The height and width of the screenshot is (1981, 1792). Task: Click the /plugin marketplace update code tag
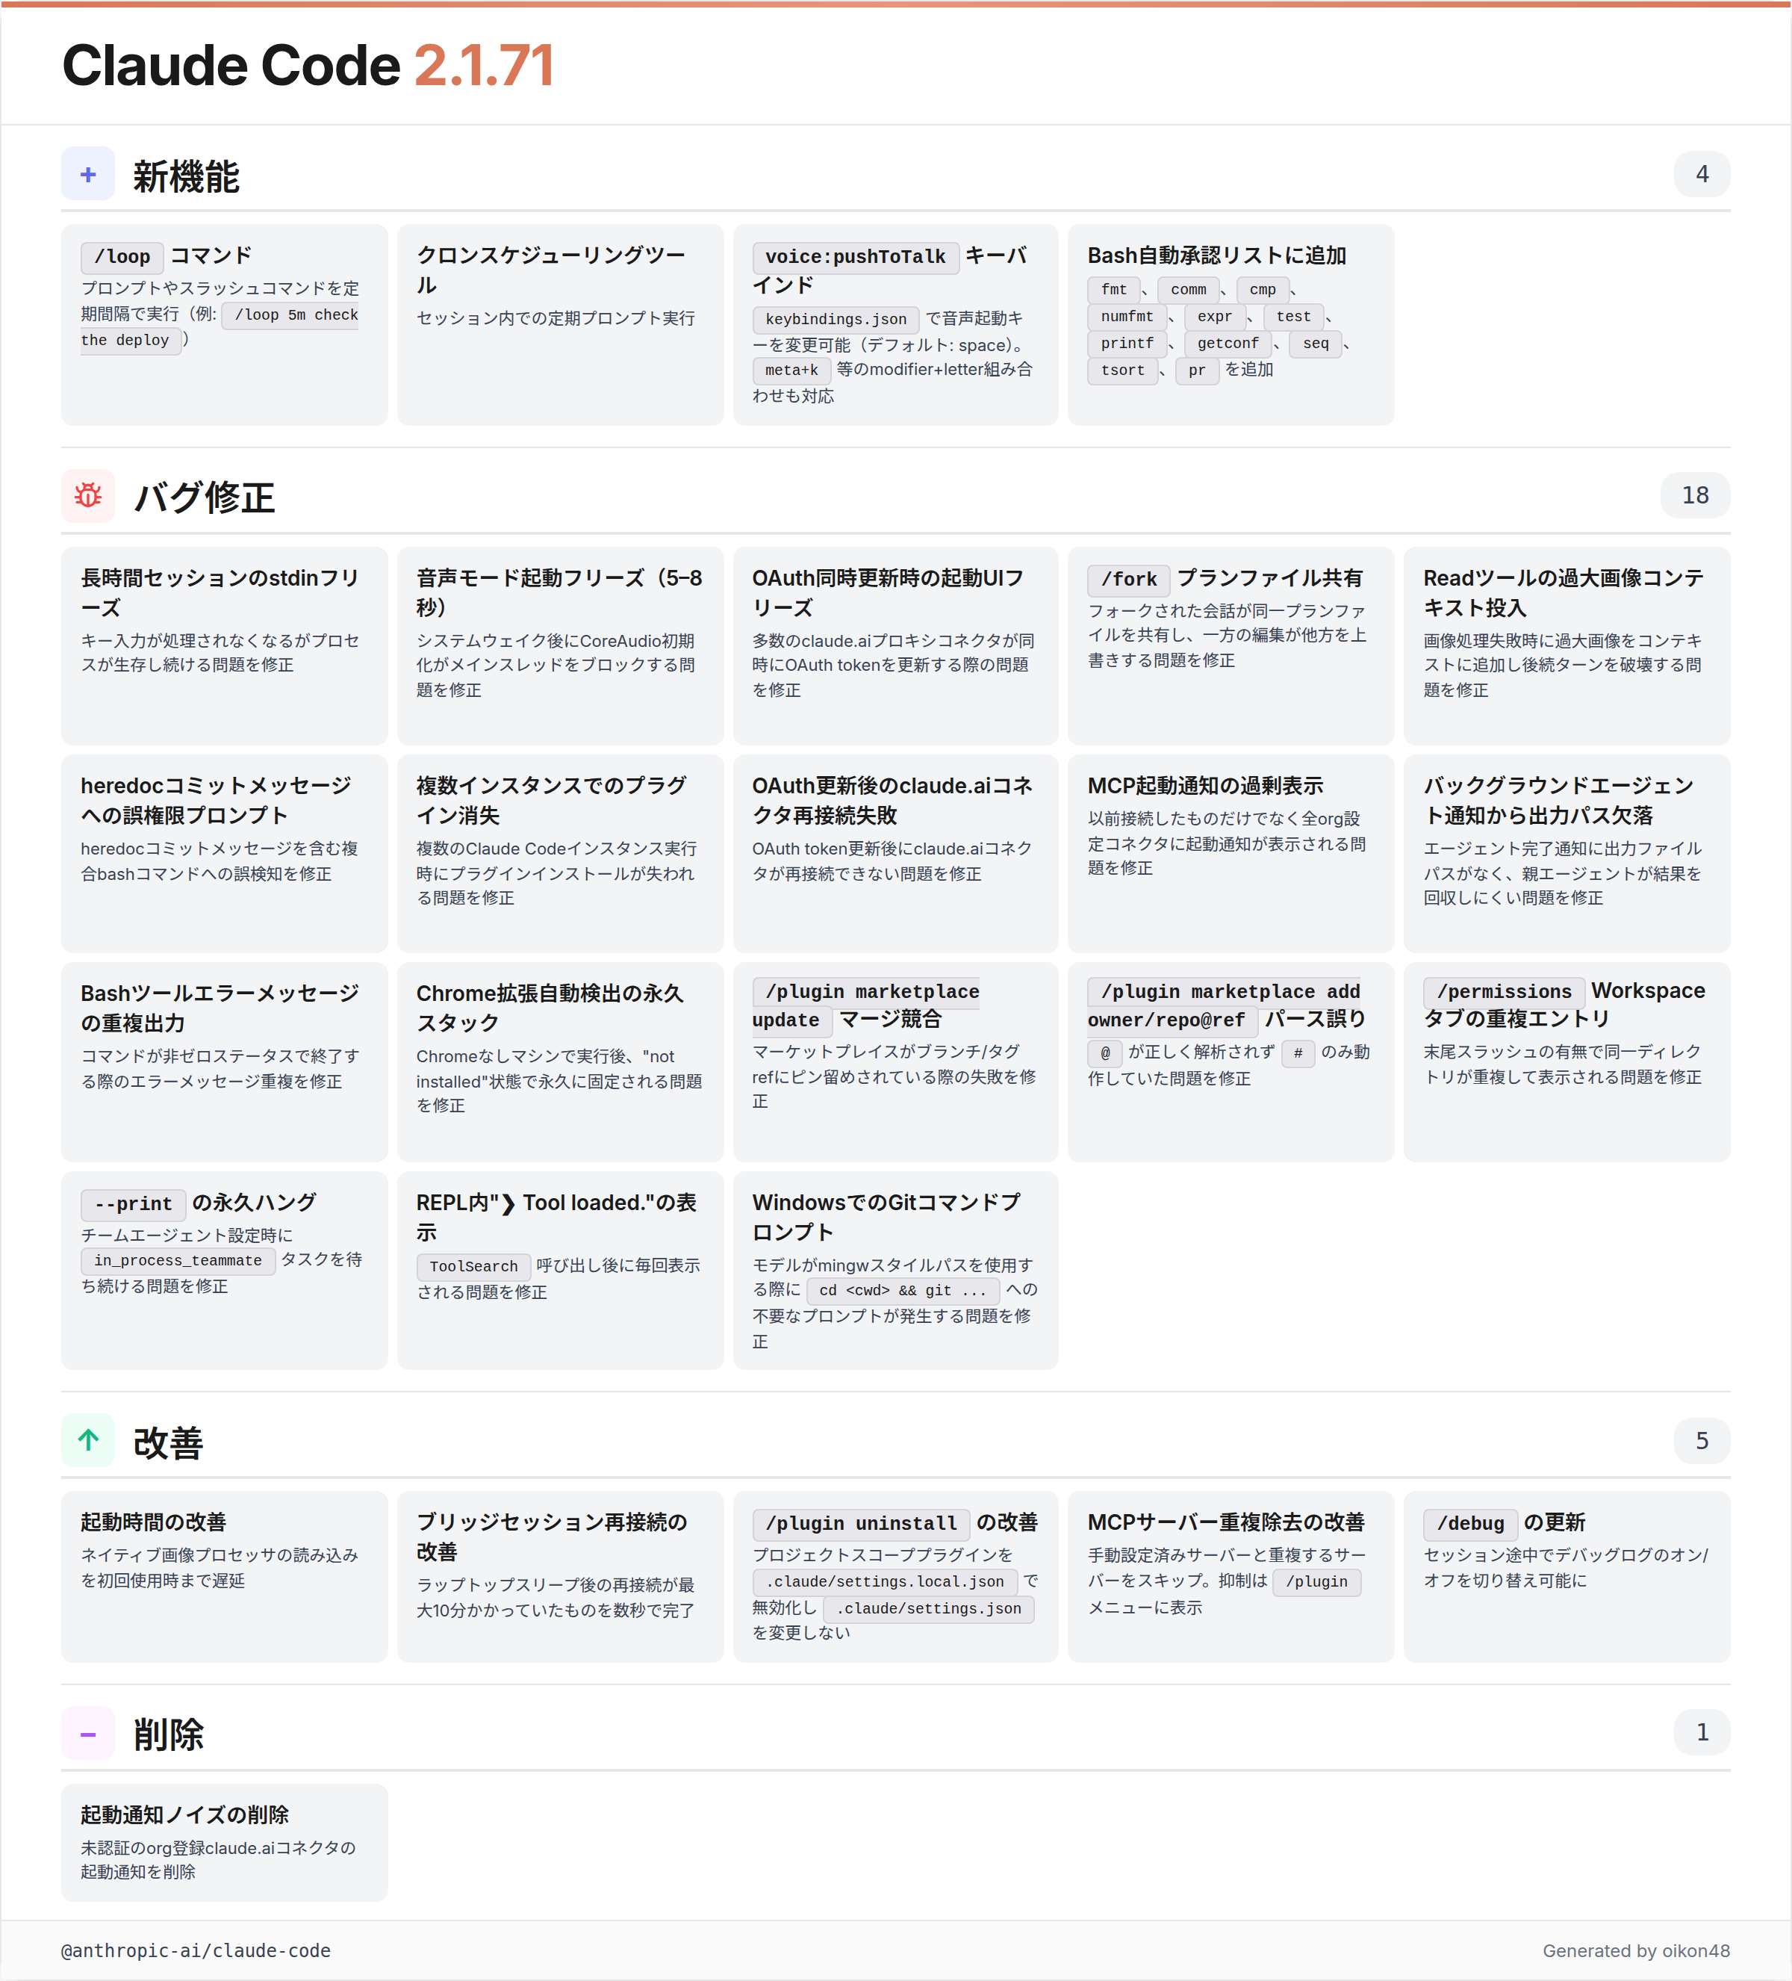click(865, 1006)
